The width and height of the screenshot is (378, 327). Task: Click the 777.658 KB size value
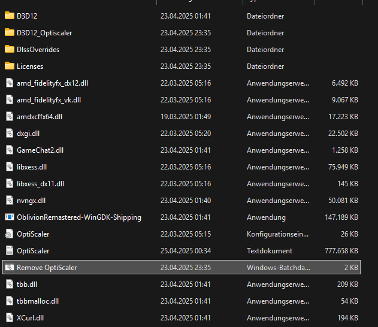click(x=341, y=251)
